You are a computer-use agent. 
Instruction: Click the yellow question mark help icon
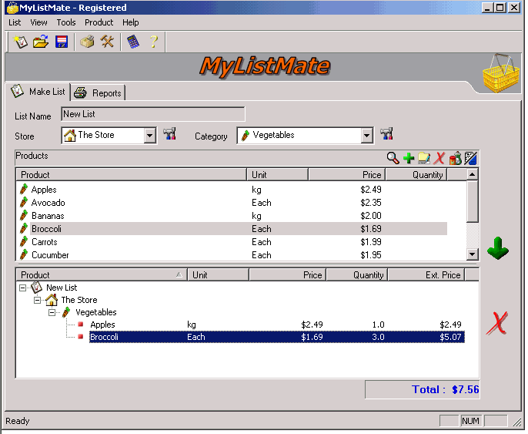point(154,42)
